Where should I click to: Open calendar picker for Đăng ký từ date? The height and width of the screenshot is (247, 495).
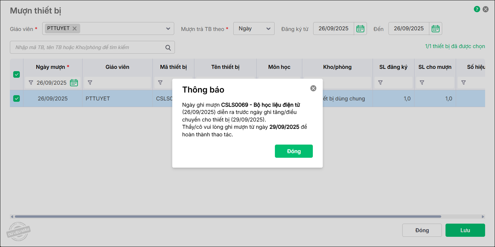tap(360, 29)
